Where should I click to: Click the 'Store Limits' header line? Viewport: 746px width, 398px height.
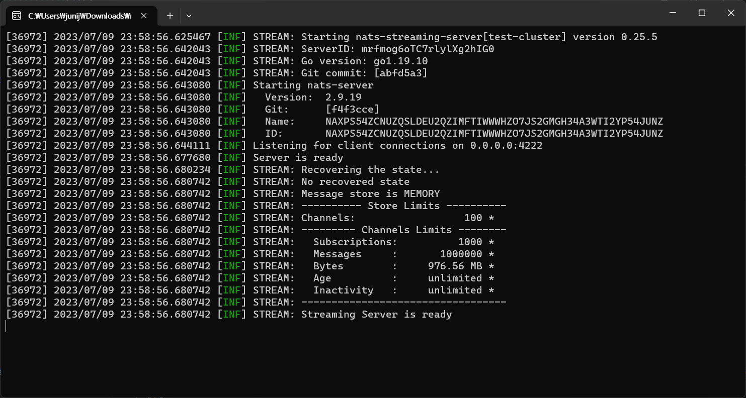[x=404, y=206]
